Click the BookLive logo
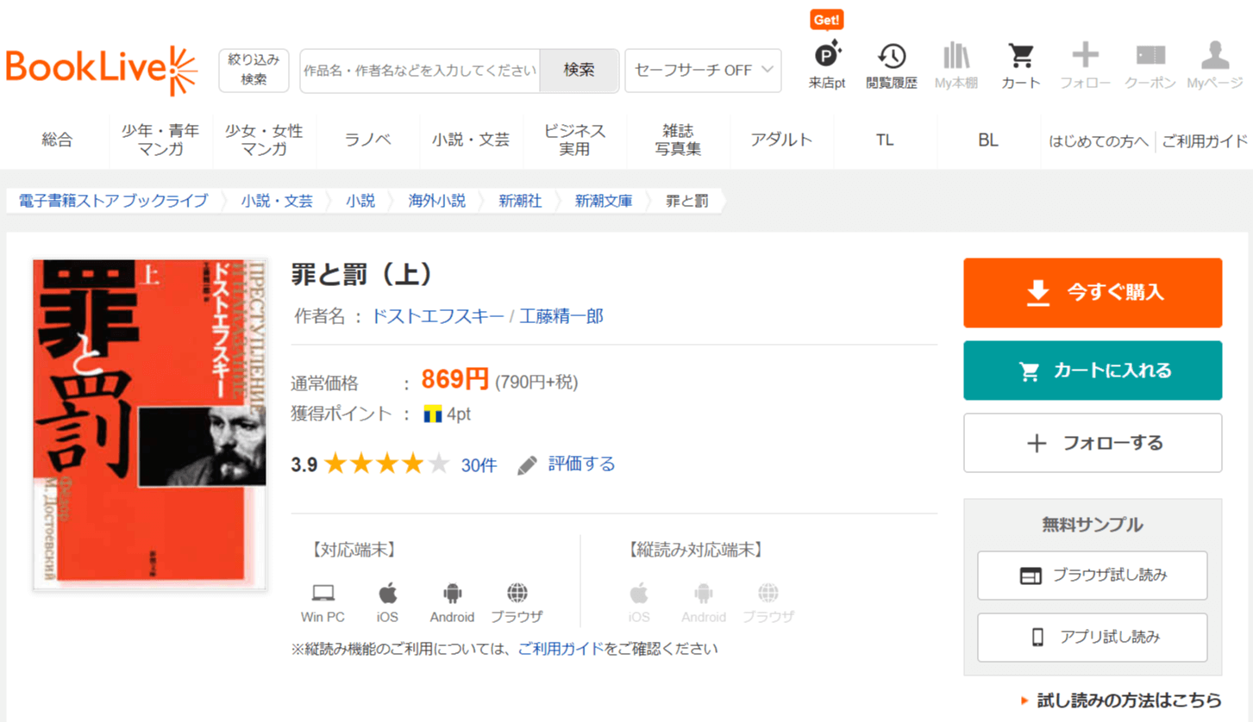 tap(101, 70)
